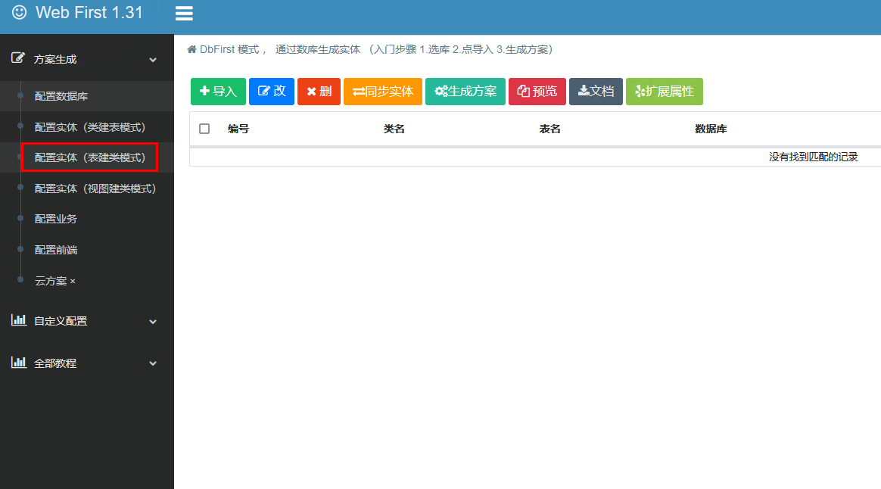881x489 pixels.
Task: Expand the 自定义配置 menu chevron
Action: point(153,322)
